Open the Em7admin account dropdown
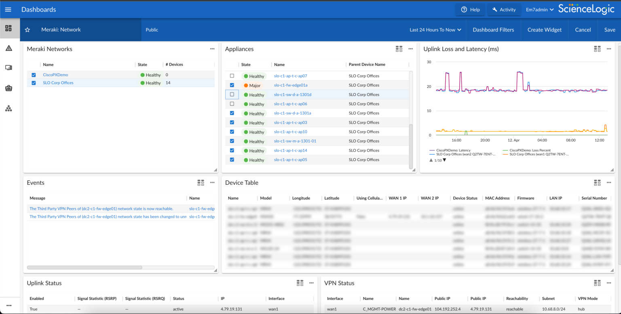Viewport: 621px width, 314px height. tap(539, 9)
